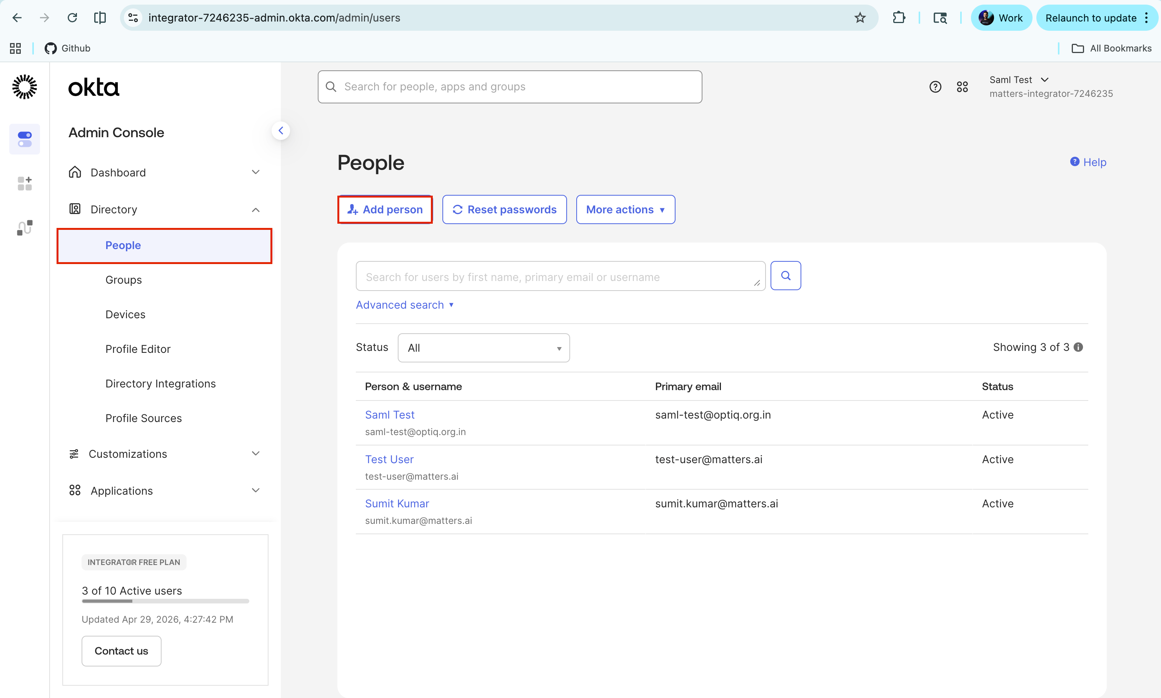Open the tab search icon in toolbar
This screenshot has width=1161, height=698.
point(940,18)
